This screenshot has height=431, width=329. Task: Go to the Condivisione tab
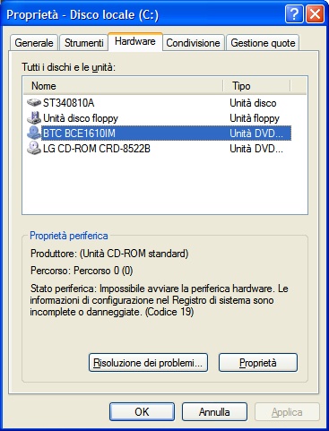[x=193, y=43]
